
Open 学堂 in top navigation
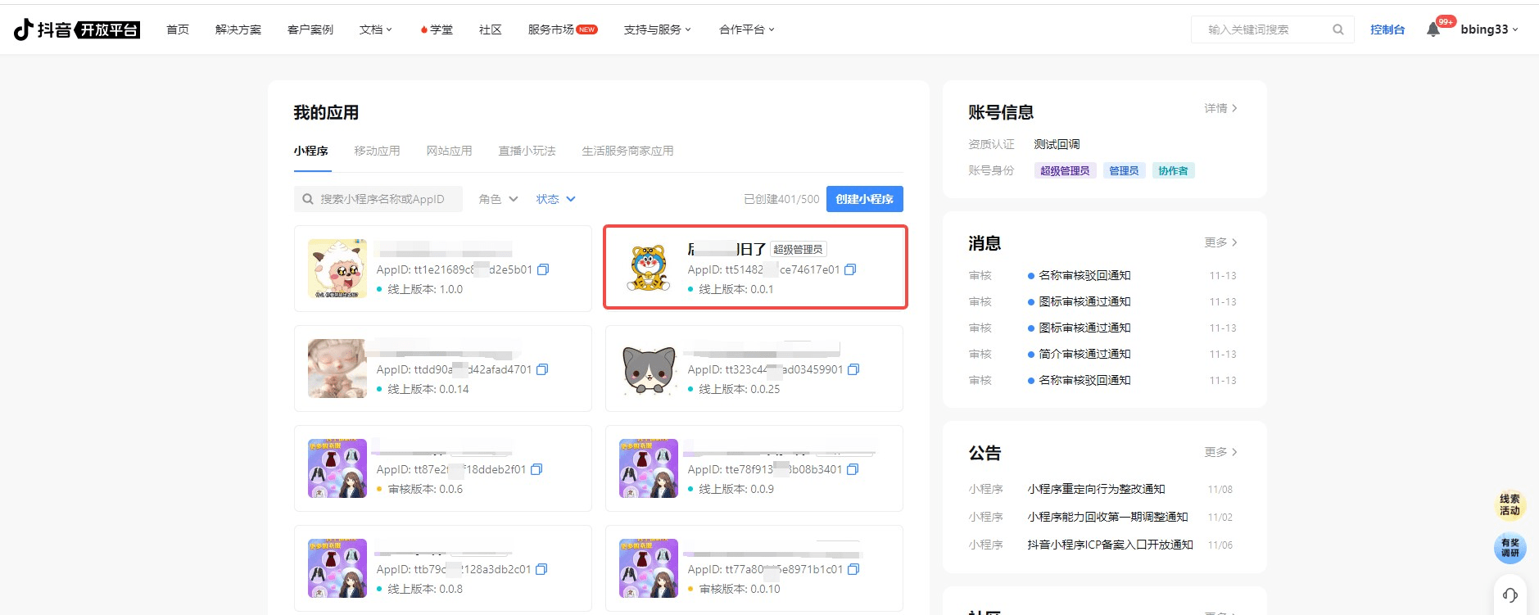(437, 29)
